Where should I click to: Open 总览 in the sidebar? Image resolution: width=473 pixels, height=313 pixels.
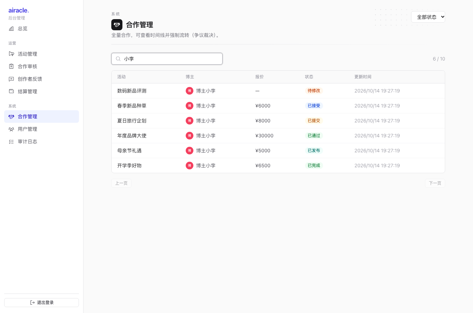(41, 29)
